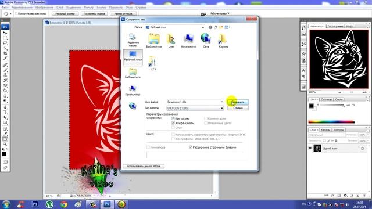The width and height of the screenshot is (372, 209).
Task: Toggle the Плашечные цвета checkbox
Action: click(x=206, y=123)
